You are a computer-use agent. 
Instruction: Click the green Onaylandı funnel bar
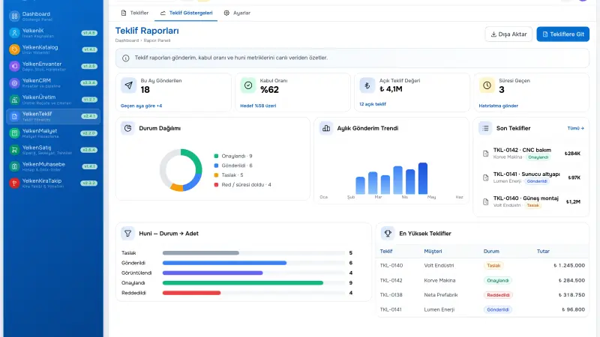pyautogui.click(x=242, y=283)
